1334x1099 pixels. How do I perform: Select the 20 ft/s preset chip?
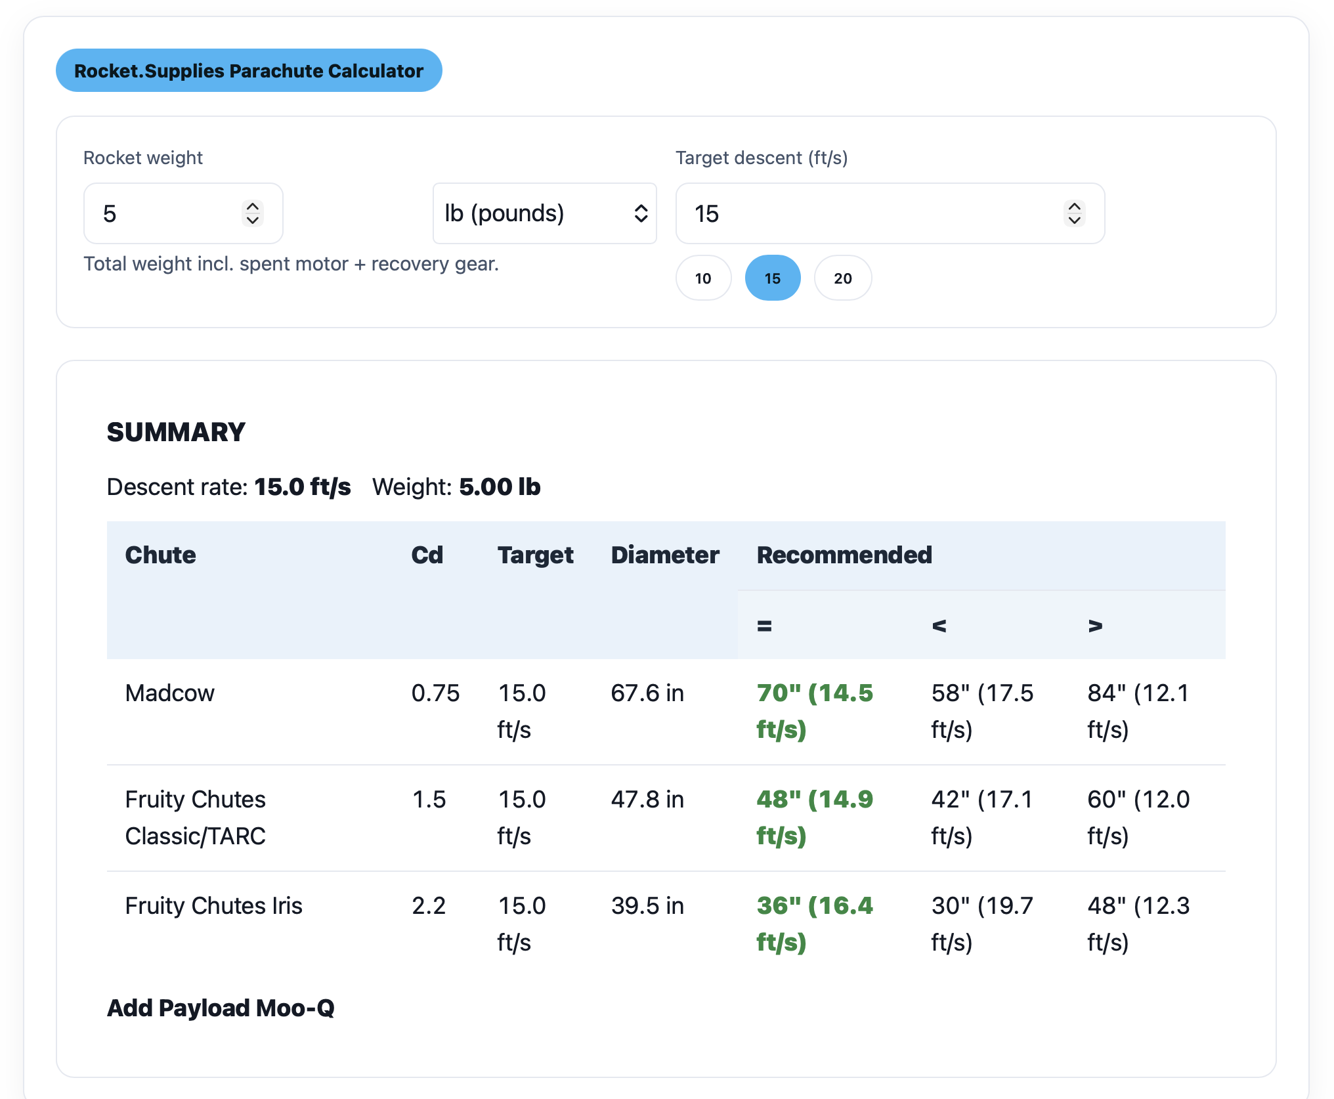click(843, 278)
